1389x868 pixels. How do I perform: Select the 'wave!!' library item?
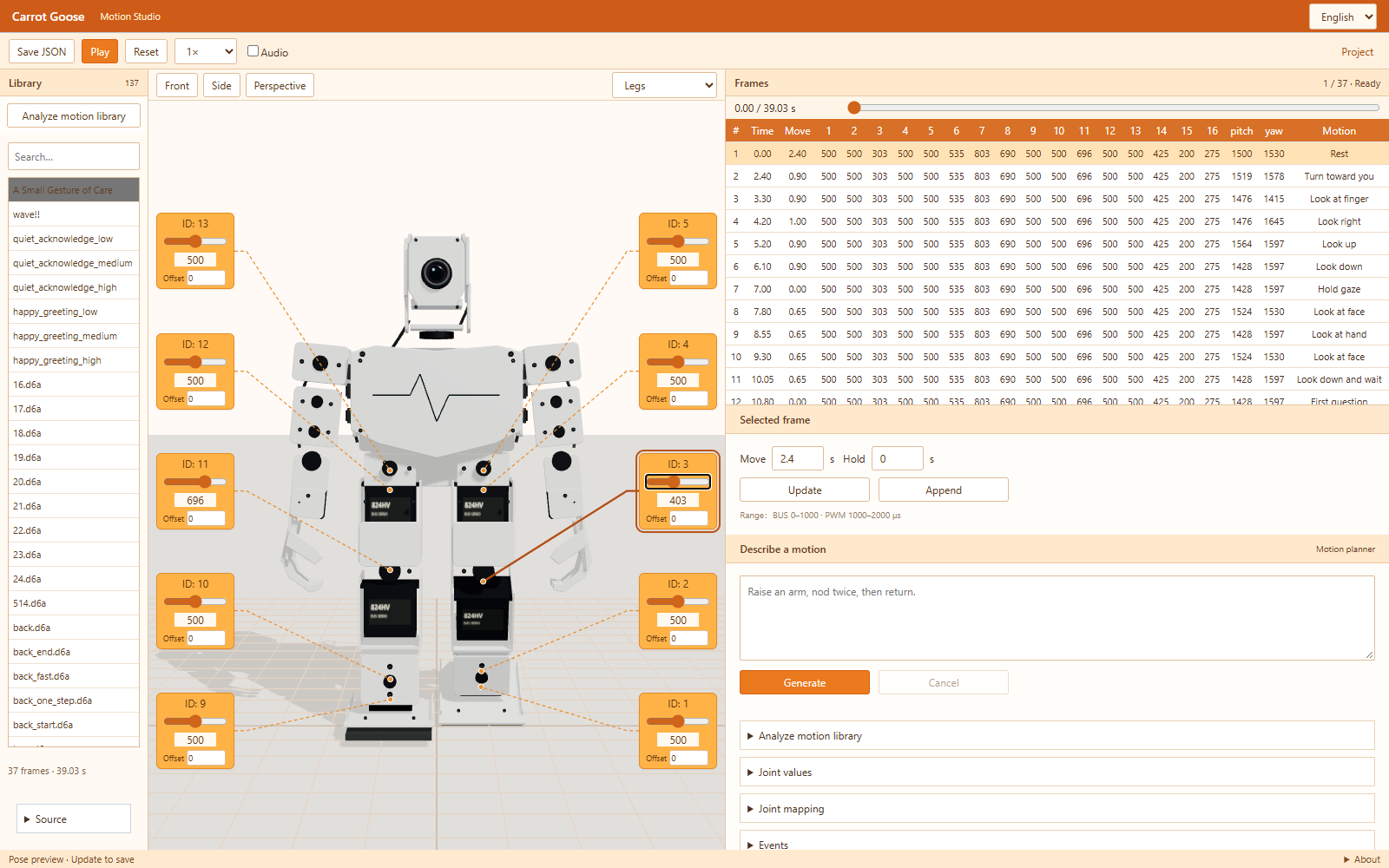tap(74, 214)
